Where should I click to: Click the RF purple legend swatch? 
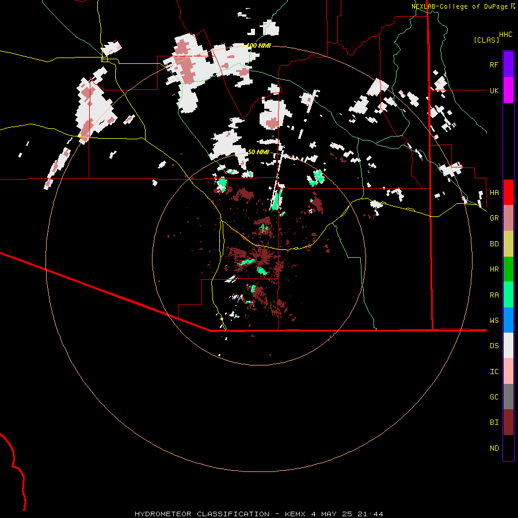coord(508,64)
